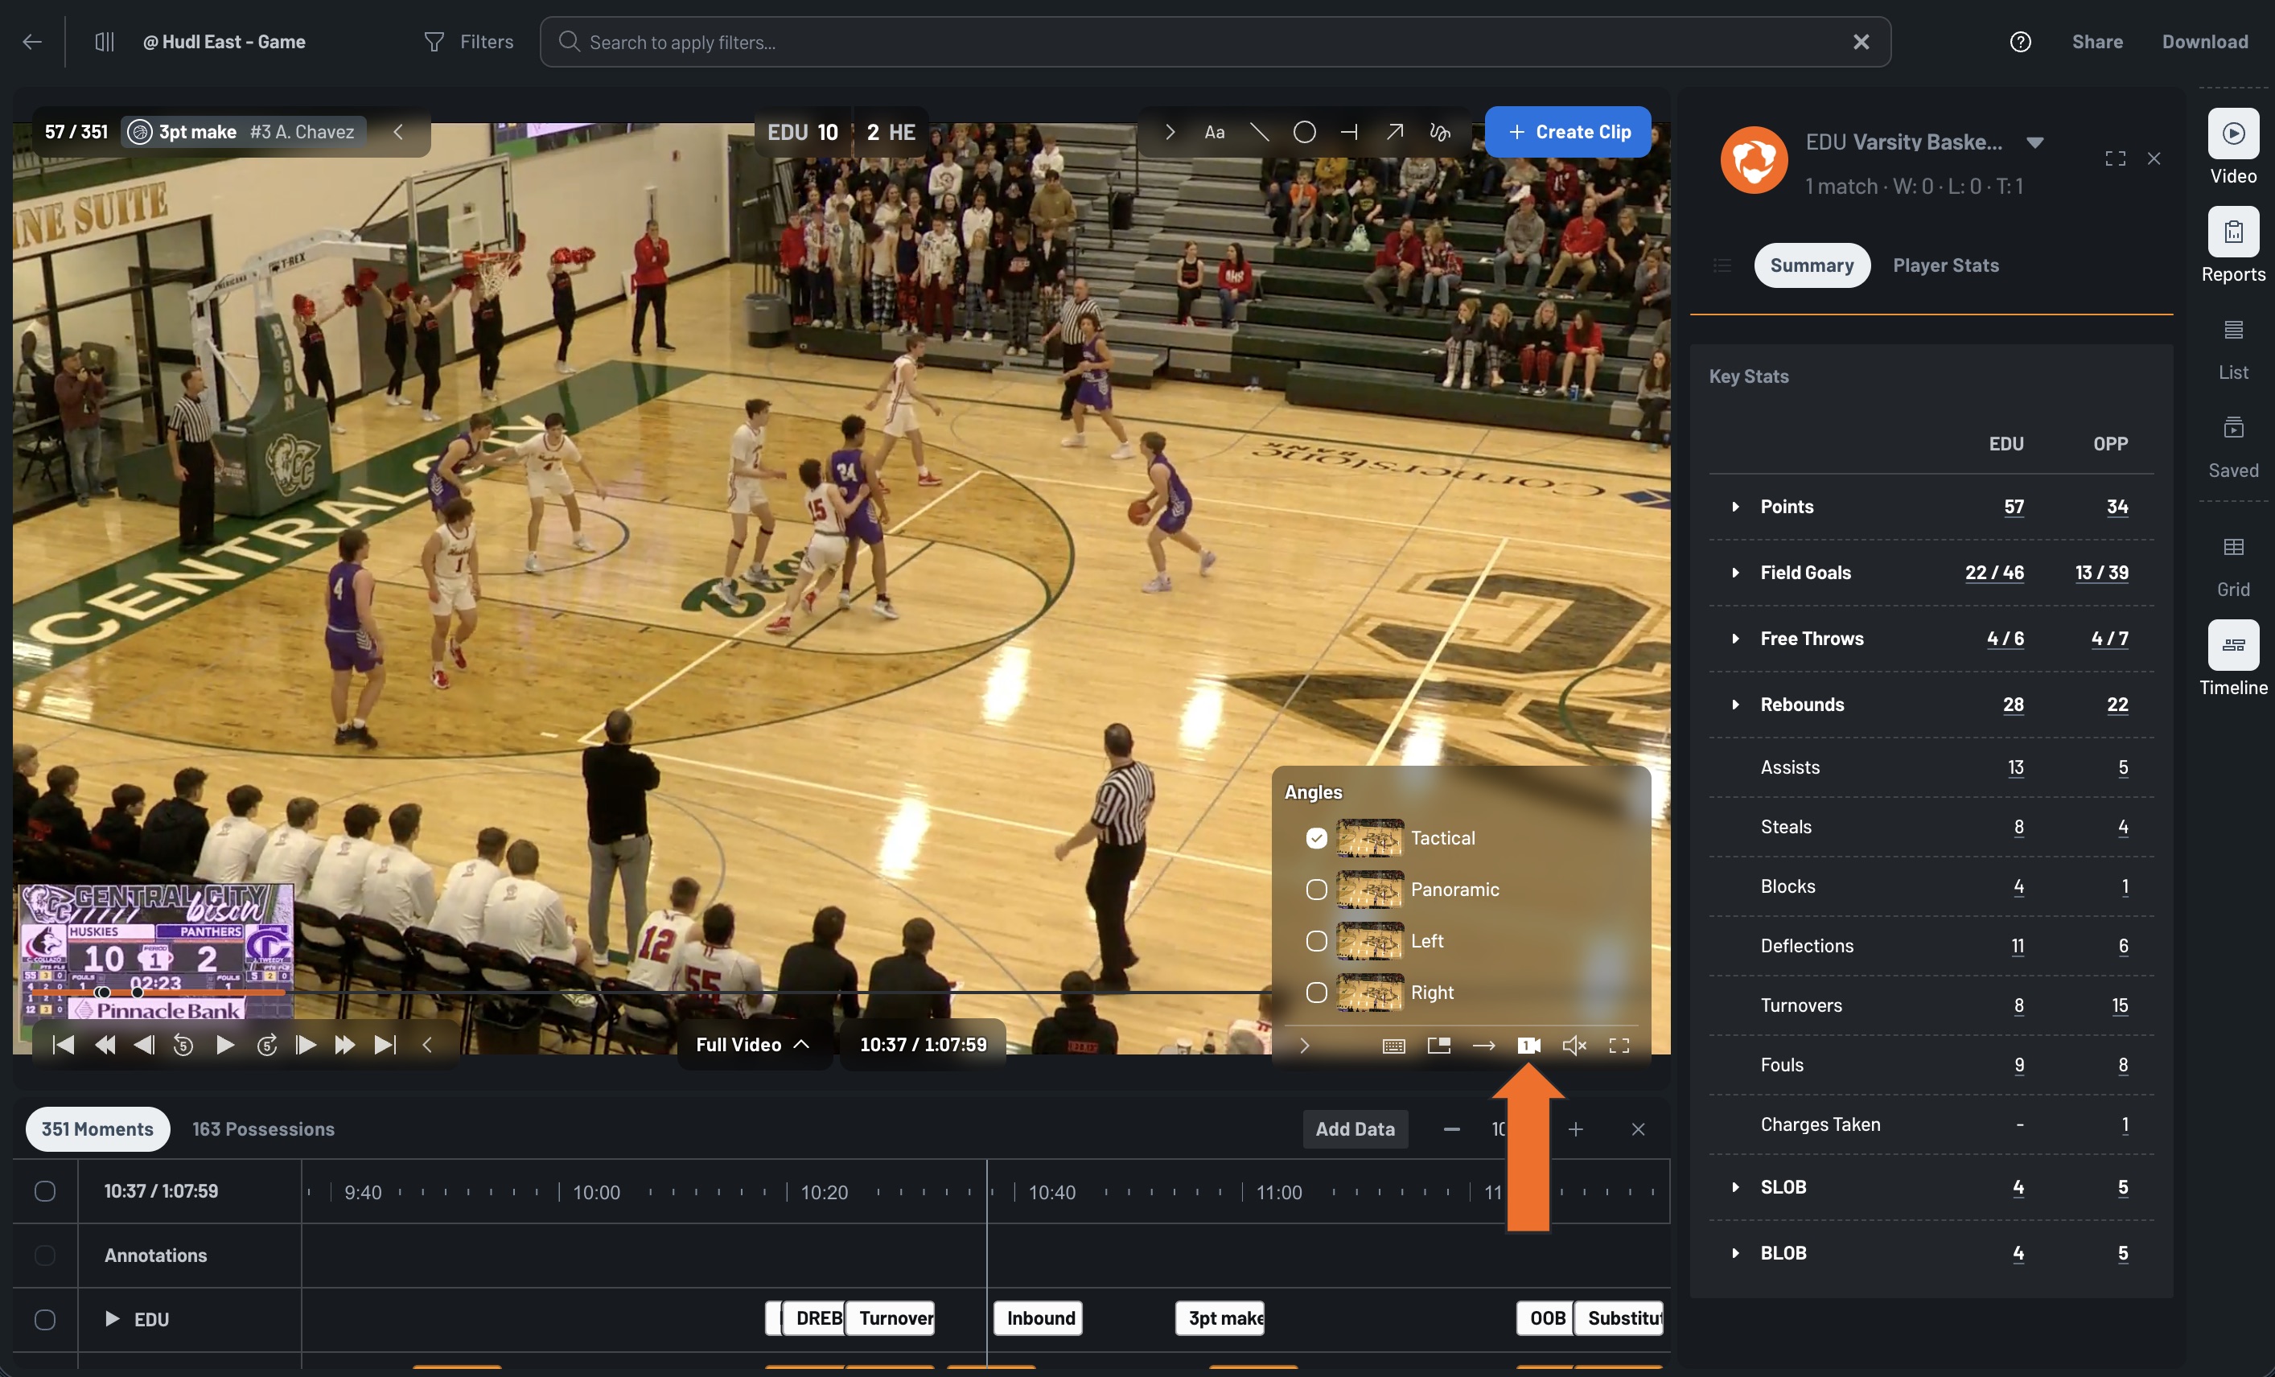
Task: Play the video
Action: [x=224, y=1045]
